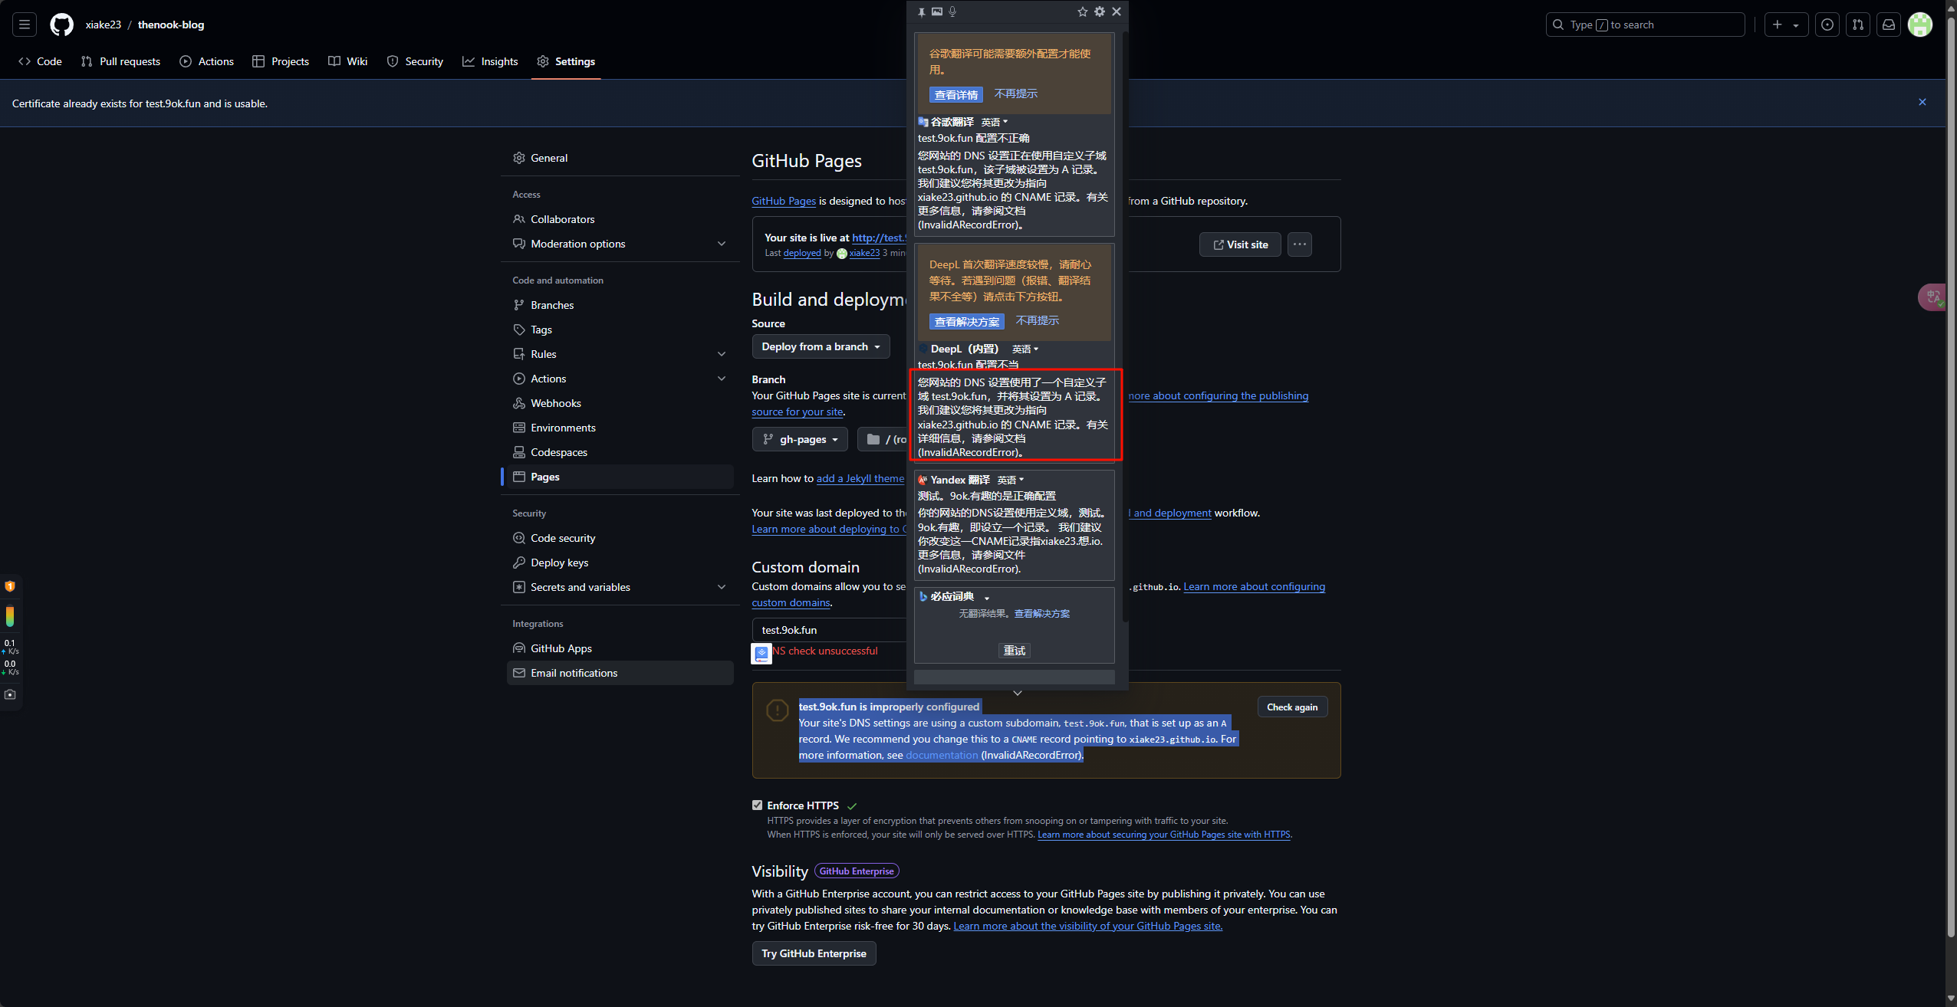
Task: Click the Google Translate logo icon
Action: coord(923,122)
